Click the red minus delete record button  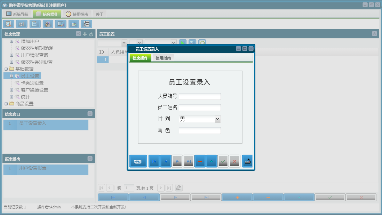(x=200, y=161)
